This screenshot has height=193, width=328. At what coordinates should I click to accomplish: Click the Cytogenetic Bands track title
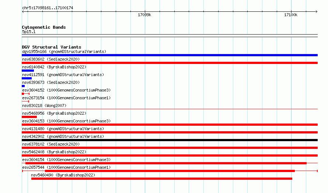click(44, 27)
